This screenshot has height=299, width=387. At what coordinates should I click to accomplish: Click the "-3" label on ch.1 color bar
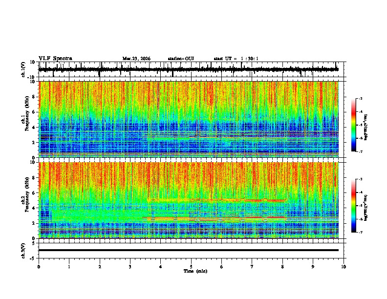click(361, 98)
